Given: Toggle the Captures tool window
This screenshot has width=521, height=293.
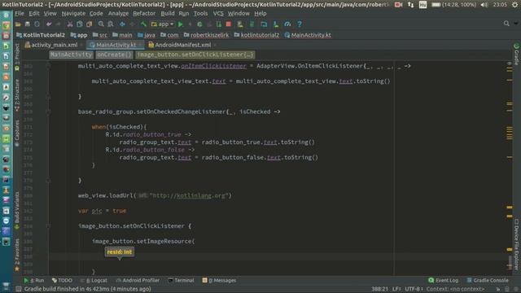Looking at the screenshot, I should pos(17,133).
